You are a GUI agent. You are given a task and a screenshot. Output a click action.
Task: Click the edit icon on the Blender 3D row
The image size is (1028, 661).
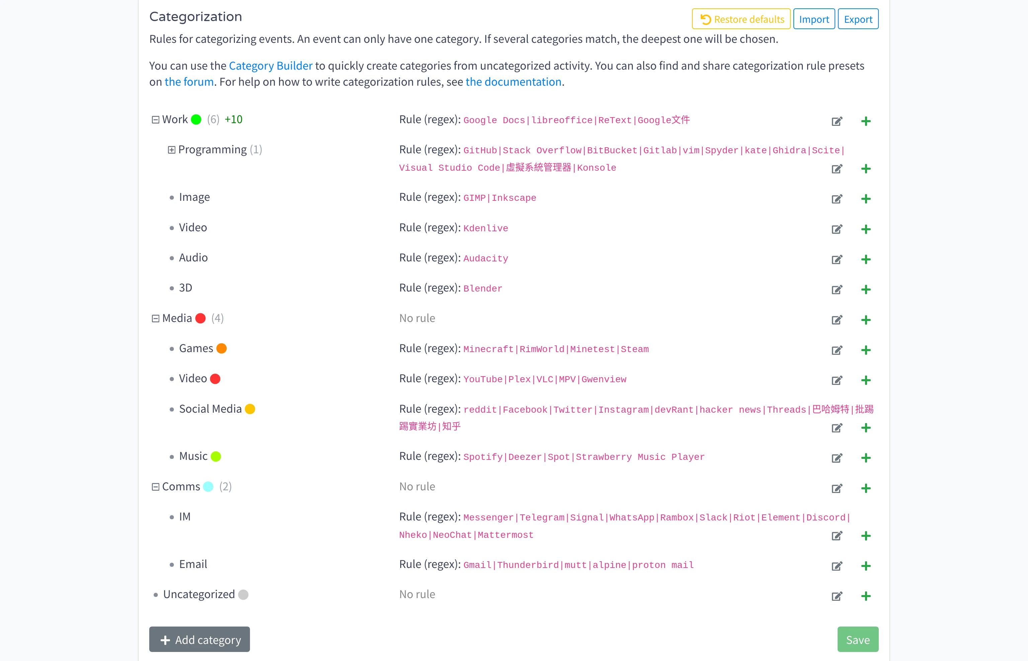point(837,290)
